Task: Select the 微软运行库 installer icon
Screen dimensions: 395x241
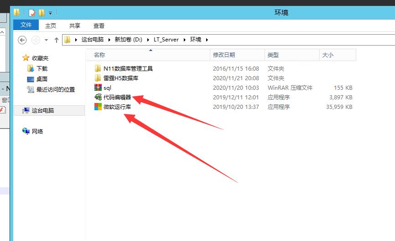Action: (98, 107)
